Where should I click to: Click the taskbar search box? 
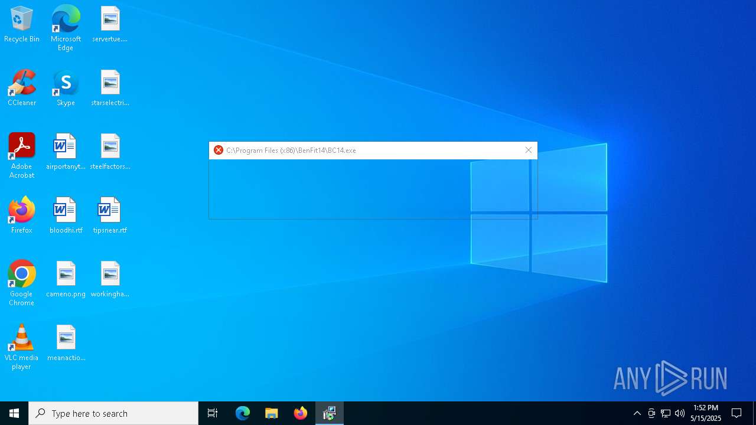click(x=113, y=413)
